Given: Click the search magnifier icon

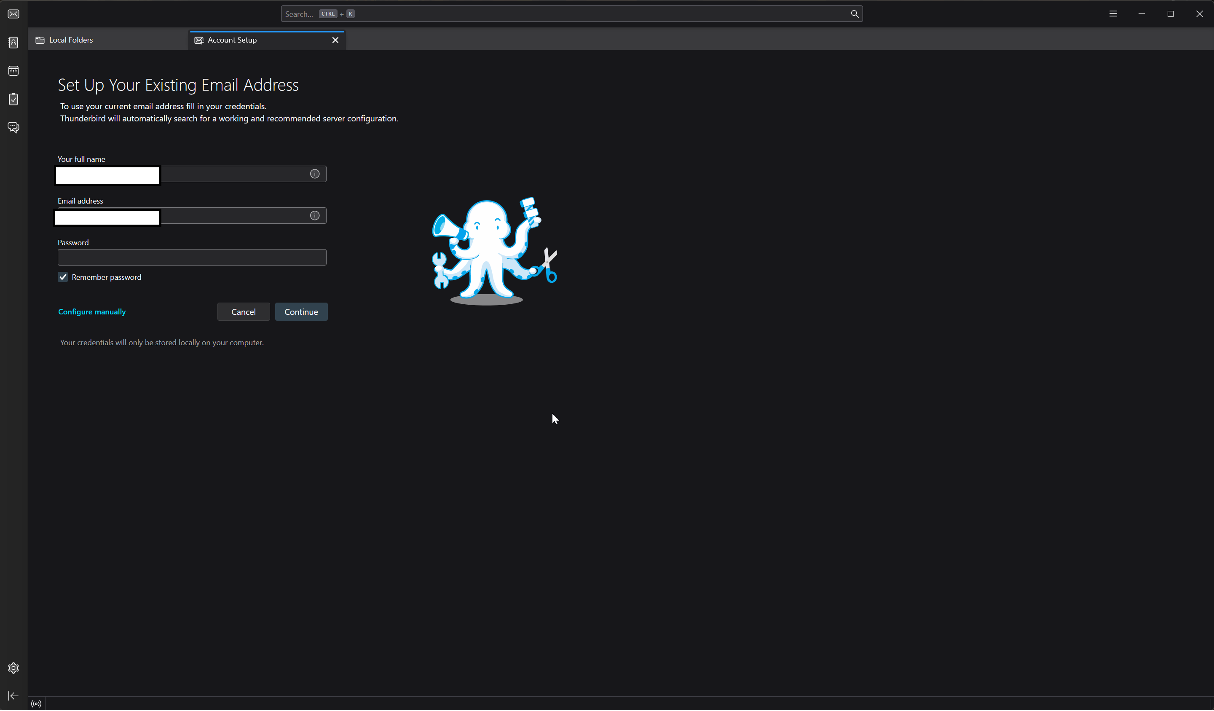Looking at the screenshot, I should (854, 14).
